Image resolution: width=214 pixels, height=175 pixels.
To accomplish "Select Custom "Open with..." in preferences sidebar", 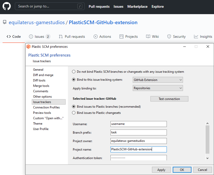I will 48,118.
